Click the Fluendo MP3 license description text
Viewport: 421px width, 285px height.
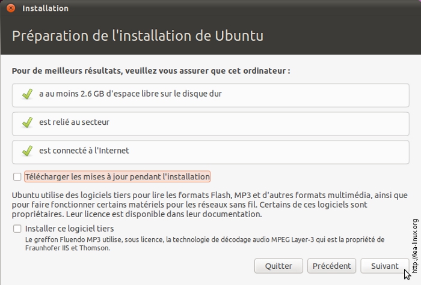point(204,244)
